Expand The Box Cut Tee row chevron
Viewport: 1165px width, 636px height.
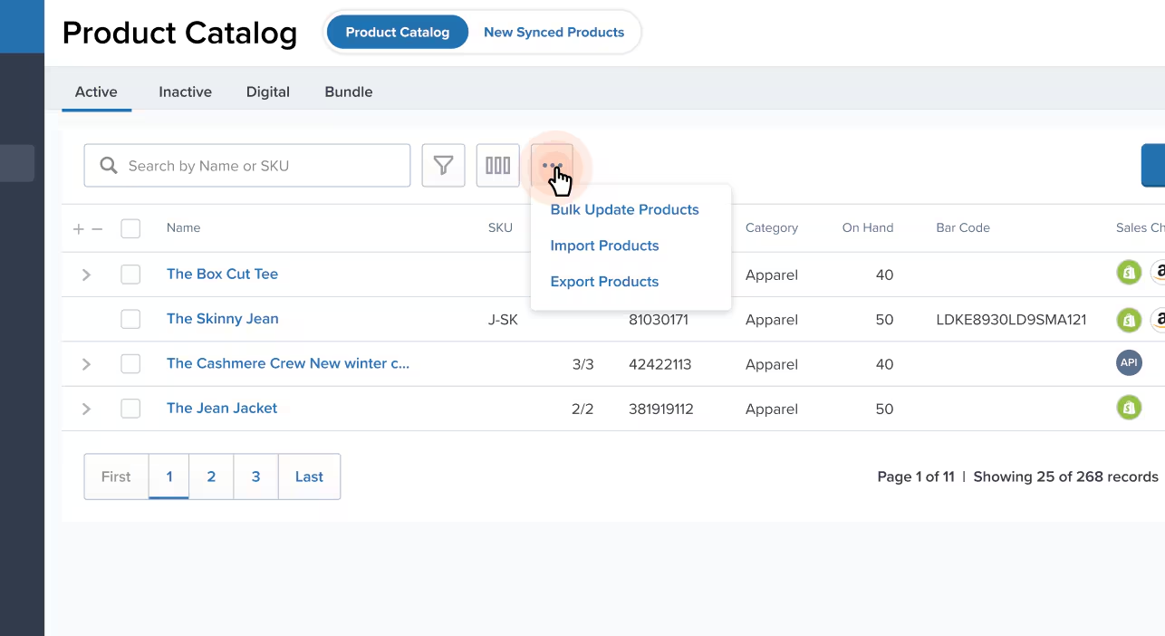(x=86, y=274)
